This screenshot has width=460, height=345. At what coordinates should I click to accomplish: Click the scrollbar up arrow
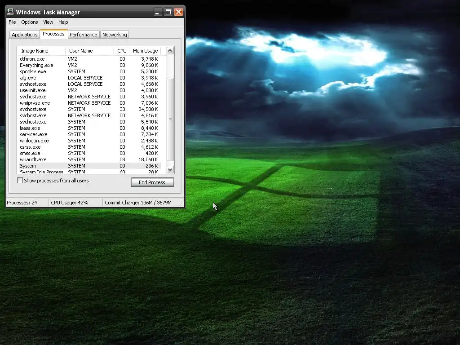pyautogui.click(x=170, y=50)
